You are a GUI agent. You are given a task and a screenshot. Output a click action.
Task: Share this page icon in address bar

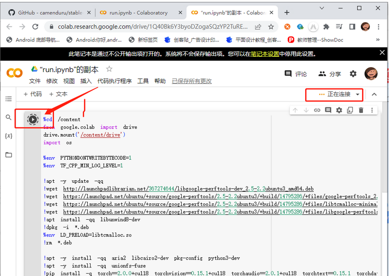tap(258, 27)
